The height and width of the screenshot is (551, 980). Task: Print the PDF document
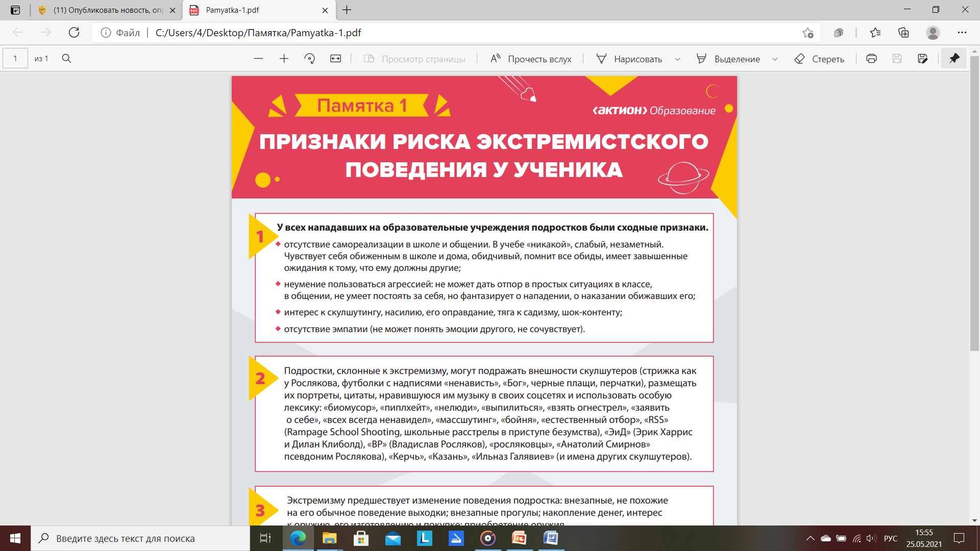[871, 59]
